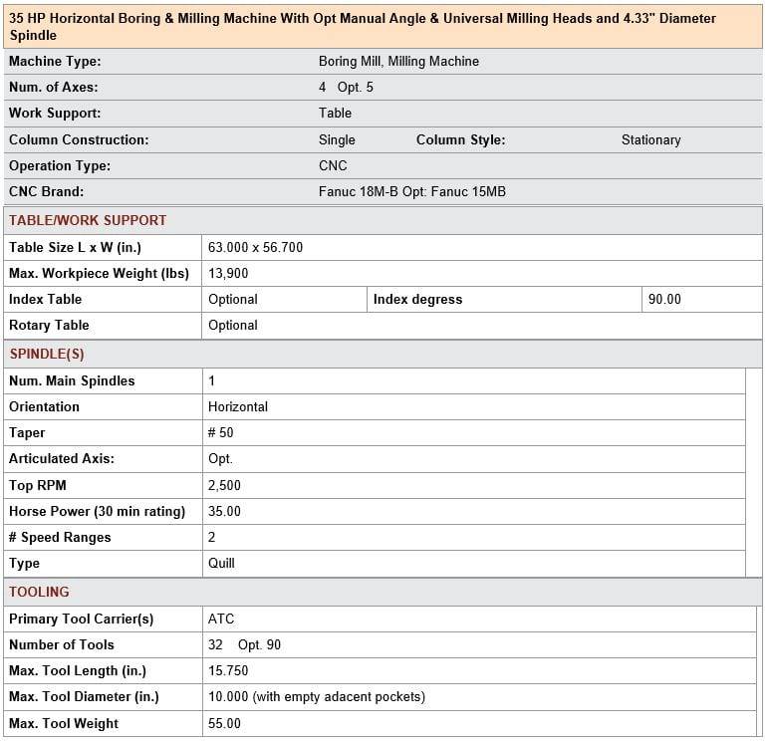Click the spindle Type value 'Quill'
Screen dimensions: 771x745
pos(221,564)
